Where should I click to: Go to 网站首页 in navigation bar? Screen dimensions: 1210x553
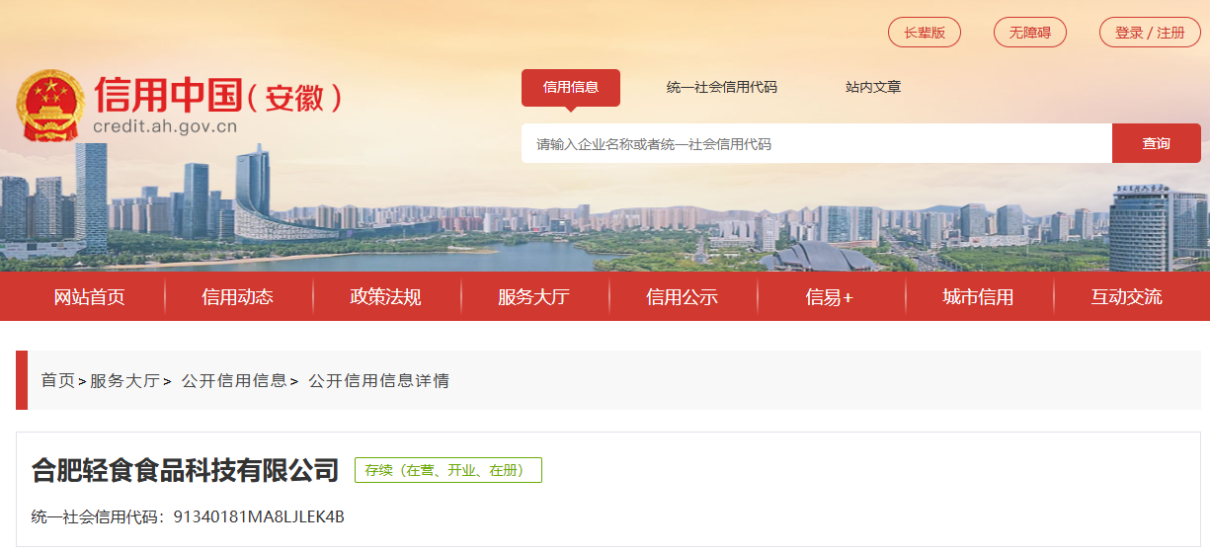pyautogui.click(x=90, y=297)
